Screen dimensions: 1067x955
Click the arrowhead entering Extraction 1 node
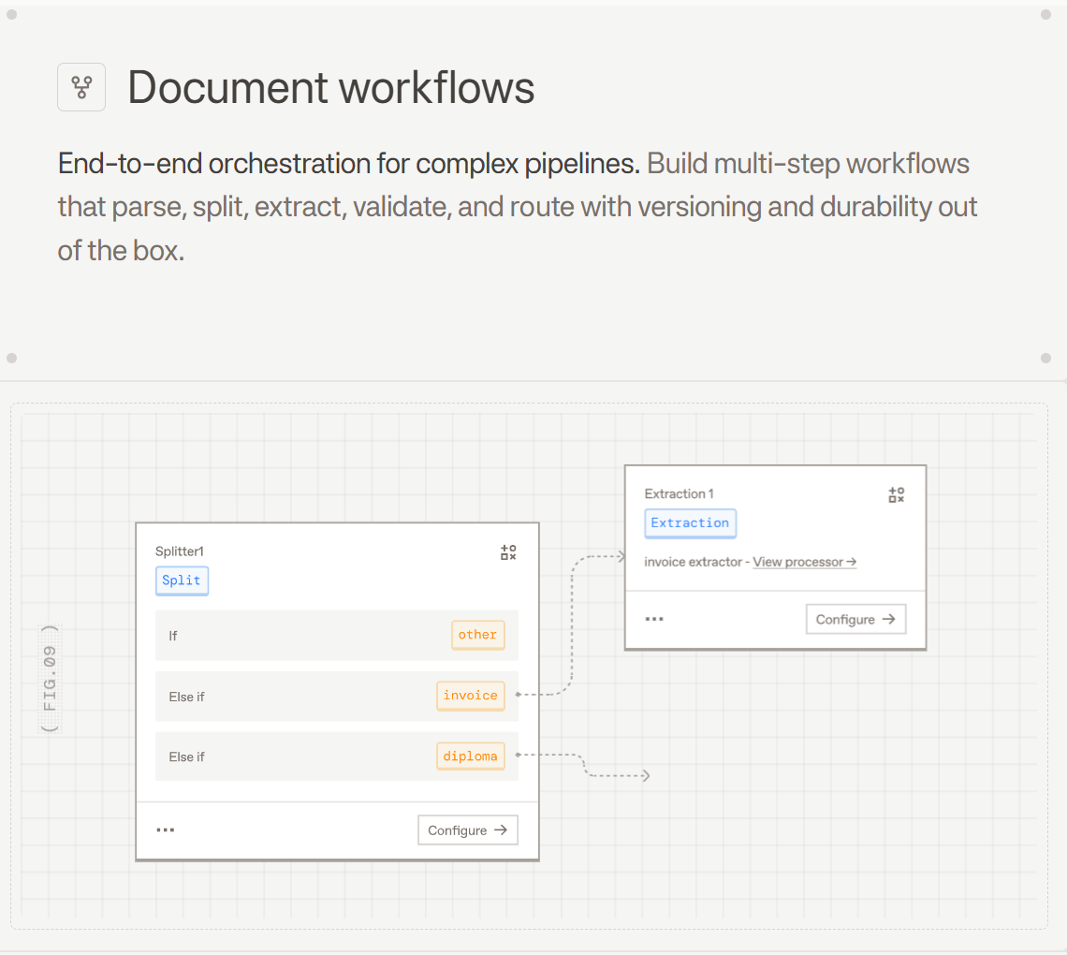coord(620,557)
